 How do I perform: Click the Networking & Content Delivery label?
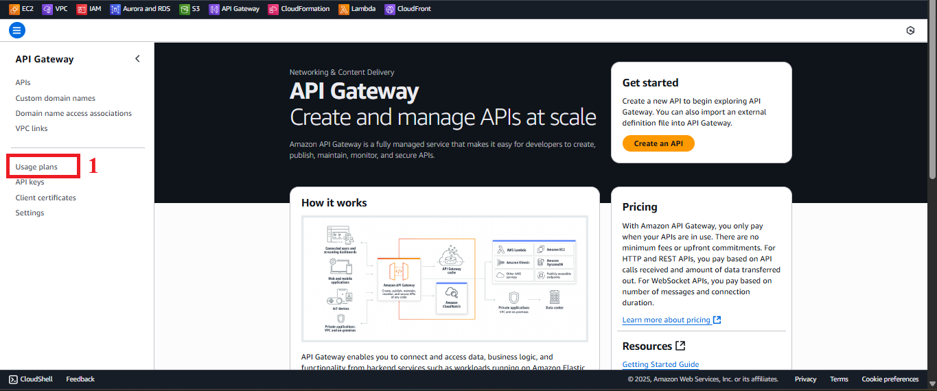tap(342, 72)
